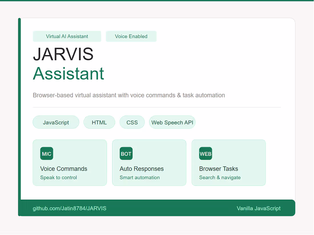Click the Speak to control subtitle
This screenshot has width=314, height=235.
(x=59, y=177)
